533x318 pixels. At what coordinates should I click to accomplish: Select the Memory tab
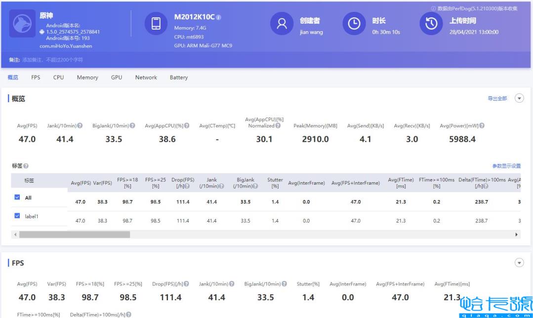pos(87,78)
